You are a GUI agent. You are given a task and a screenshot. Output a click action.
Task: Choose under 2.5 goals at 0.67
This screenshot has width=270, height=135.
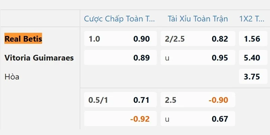(x=198, y=119)
